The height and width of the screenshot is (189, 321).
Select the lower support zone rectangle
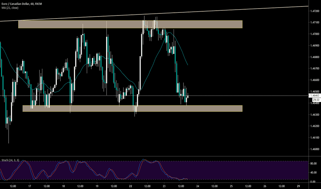133,109
